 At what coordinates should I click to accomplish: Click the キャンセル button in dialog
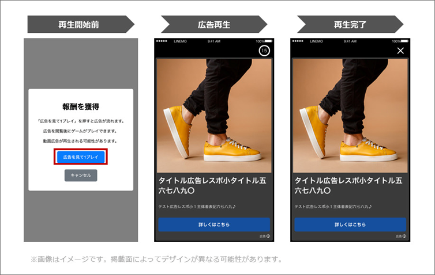[x=81, y=175]
